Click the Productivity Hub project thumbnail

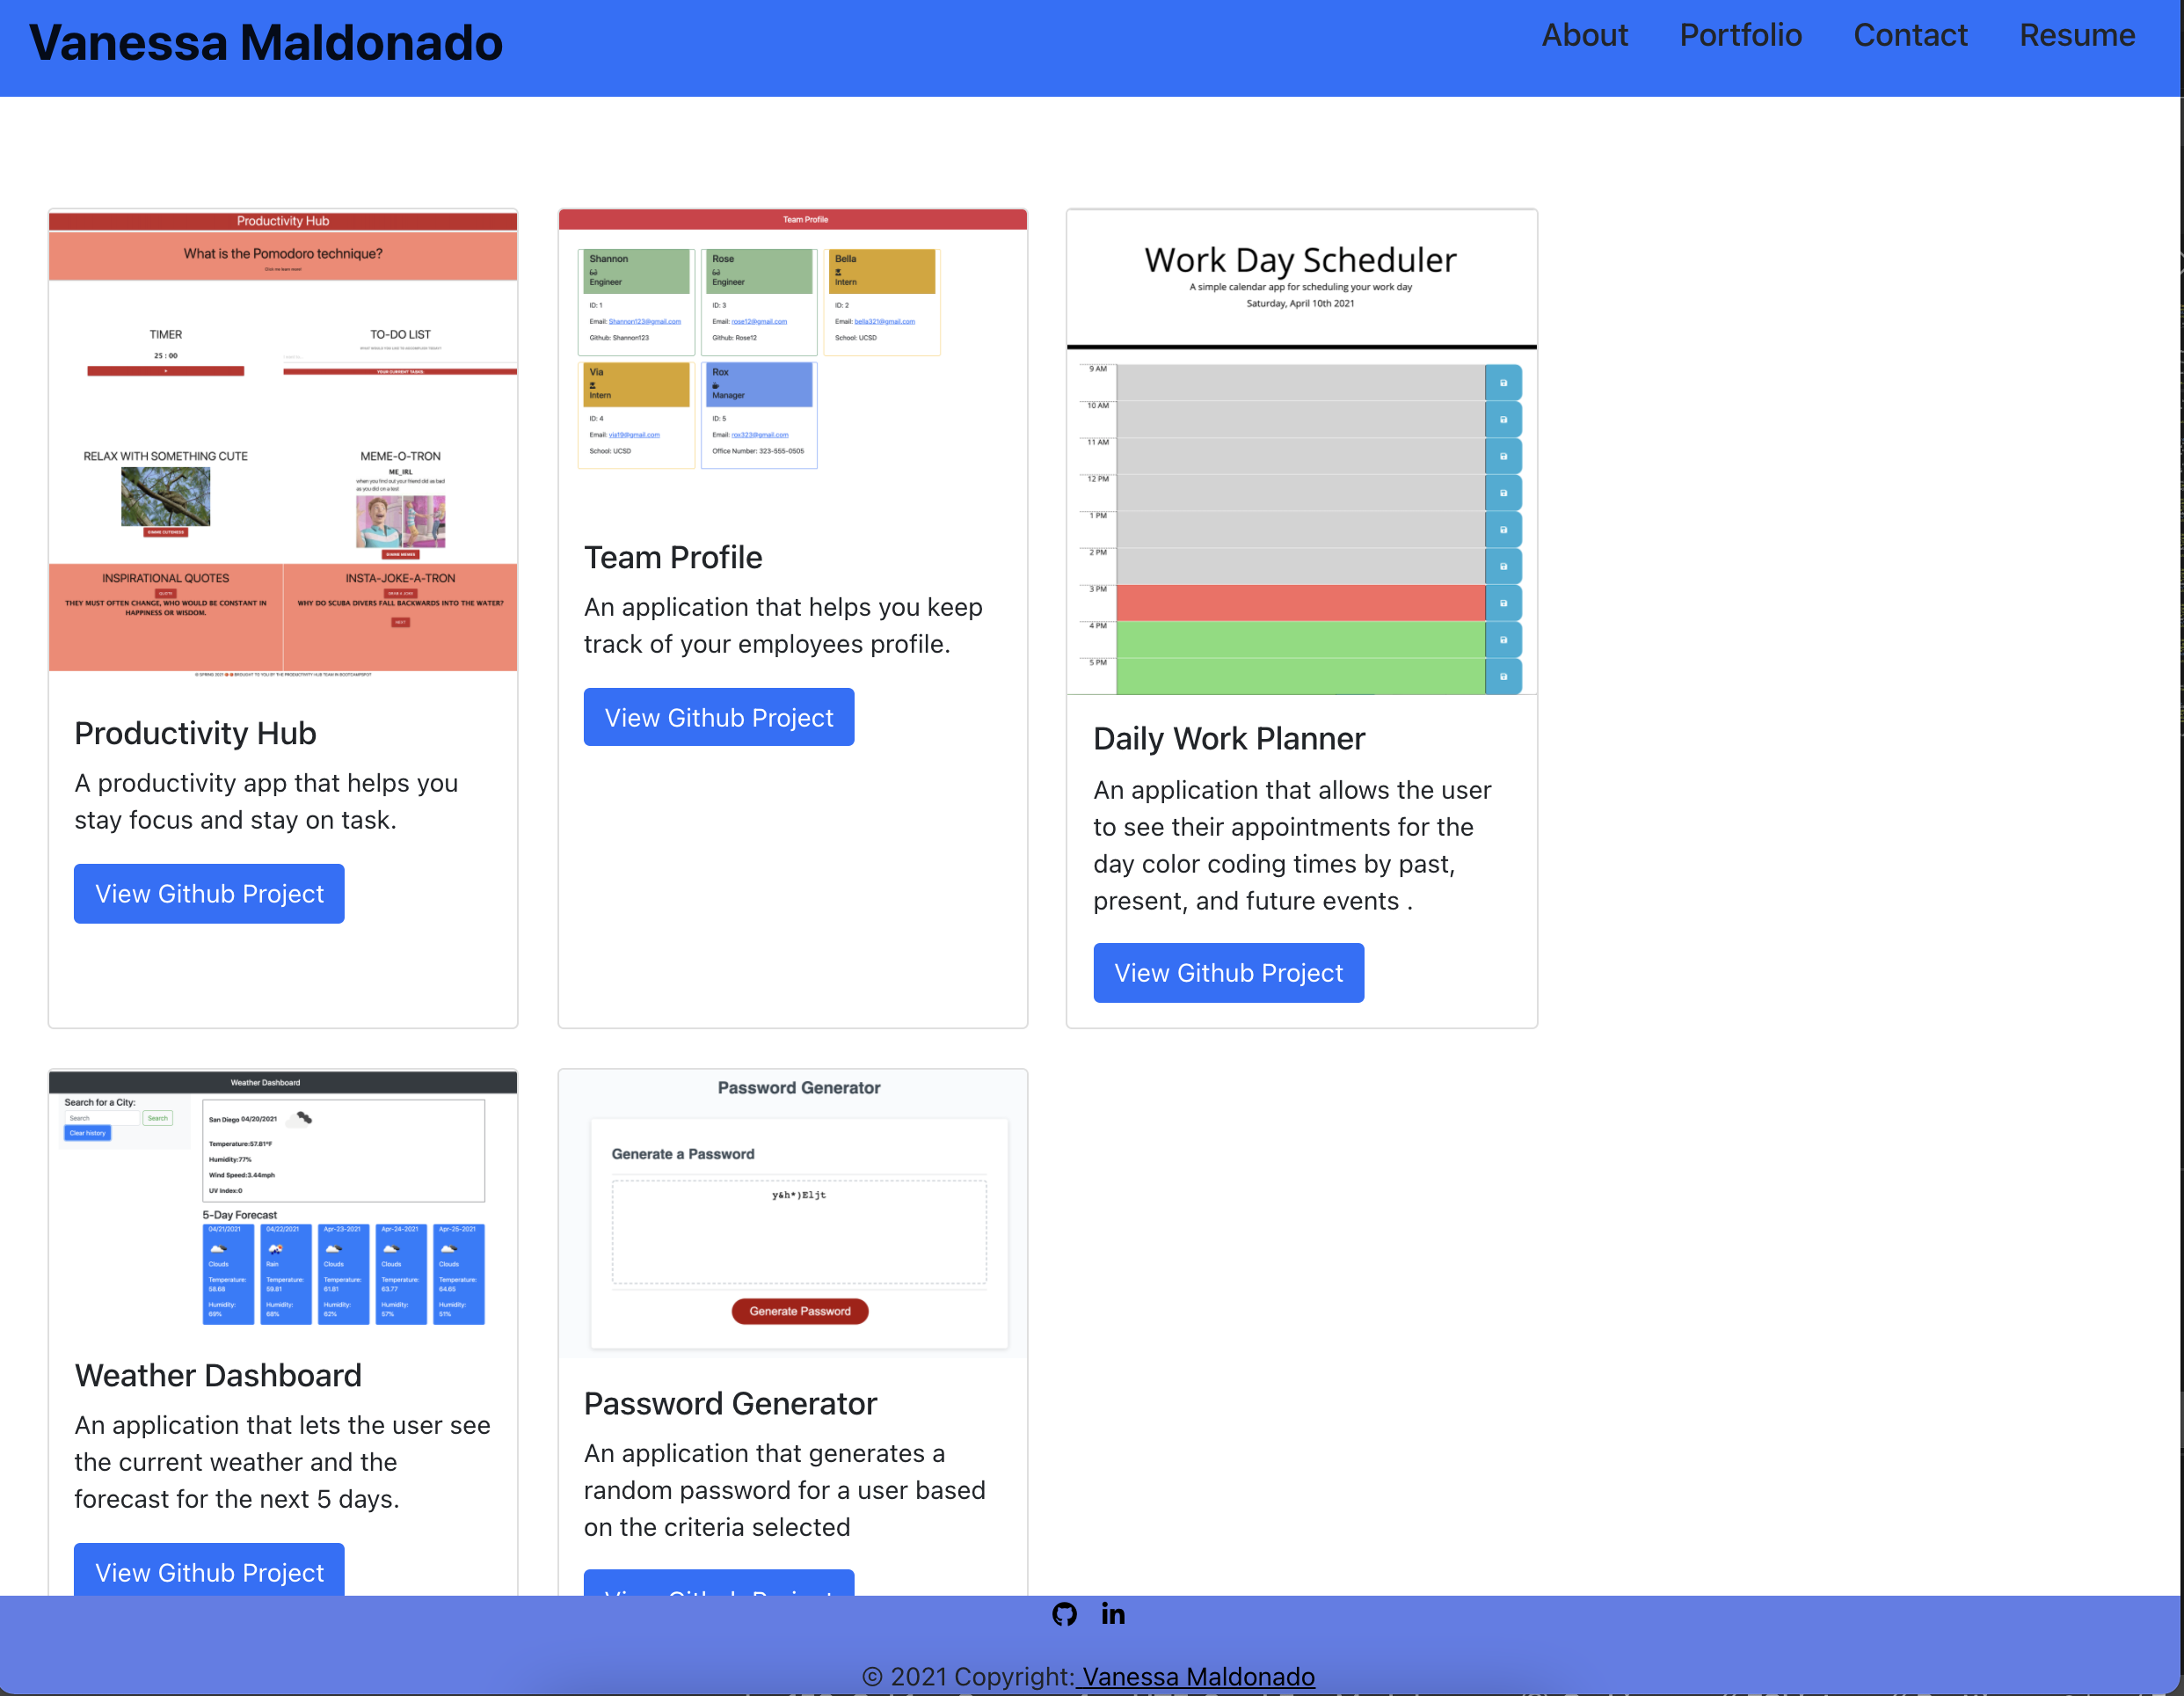[x=283, y=445]
